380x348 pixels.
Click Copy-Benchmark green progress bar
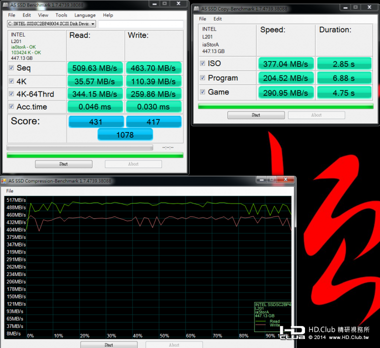tap(285, 106)
